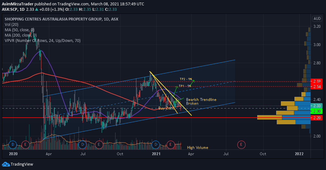Open the dividend D marker at start of 2021
Image resolution: width=326 pixels, height=170 pixels.
[x=156, y=144]
